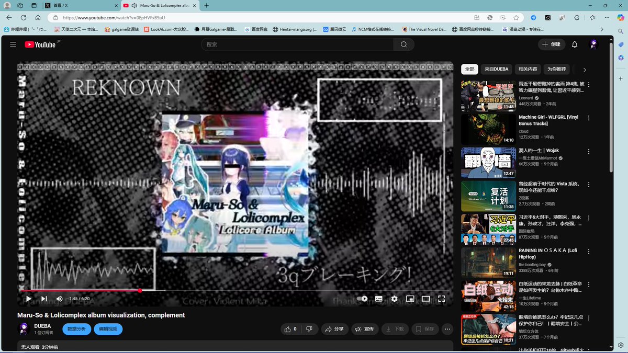Screen dimensions: 628x353
Task: Open the DUEBA channel avatar
Action: click(x=24, y=329)
